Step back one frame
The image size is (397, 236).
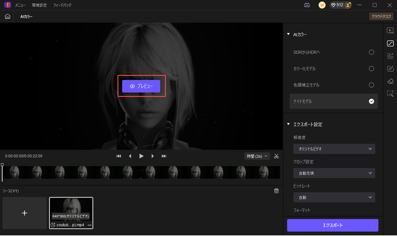click(130, 156)
